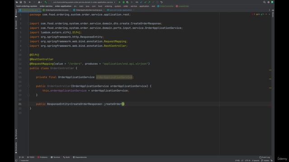
Task: Open the Commit tool window on left
Action: coord(16,24)
